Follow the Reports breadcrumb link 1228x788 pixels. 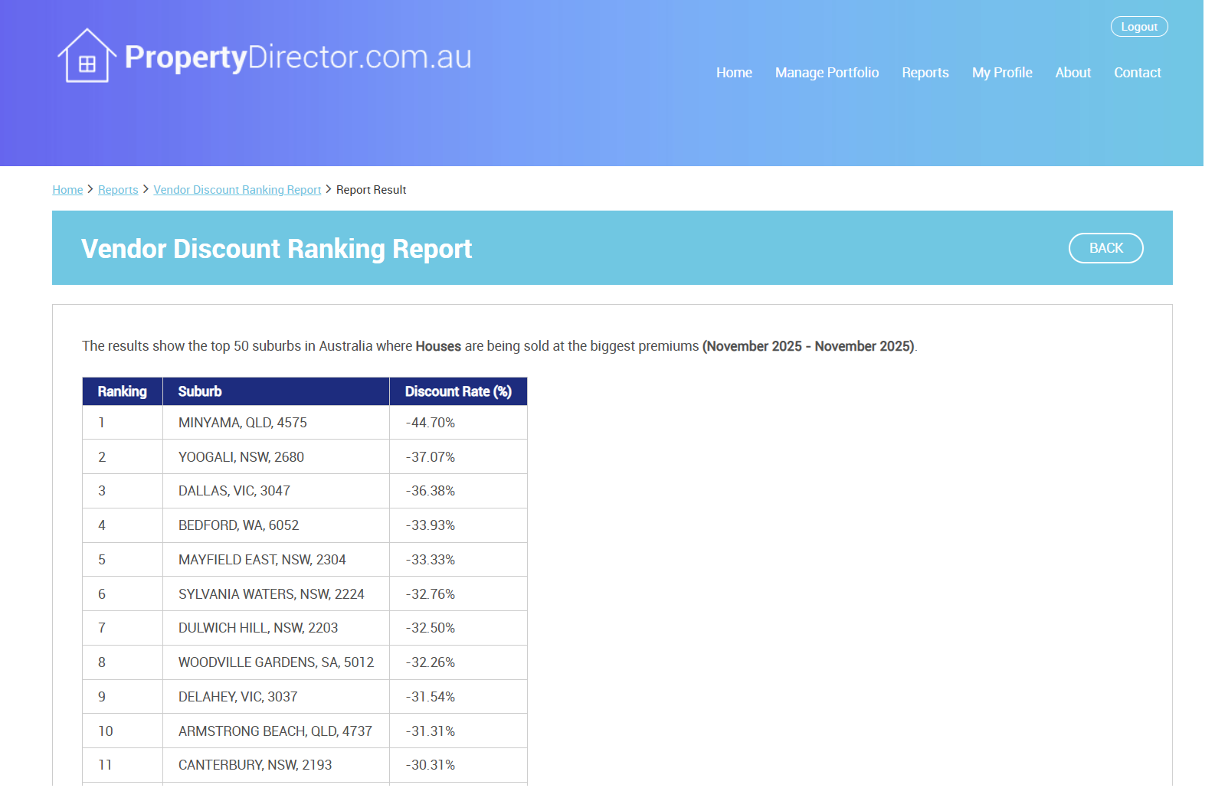click(x=118, y=190)
